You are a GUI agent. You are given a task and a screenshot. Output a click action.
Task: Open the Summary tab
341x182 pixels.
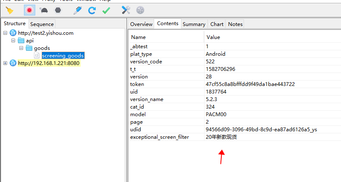[194, 24]
